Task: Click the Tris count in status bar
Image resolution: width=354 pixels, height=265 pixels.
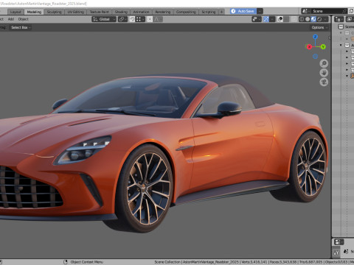Action: pyautogui.click(x=310, y=262)
